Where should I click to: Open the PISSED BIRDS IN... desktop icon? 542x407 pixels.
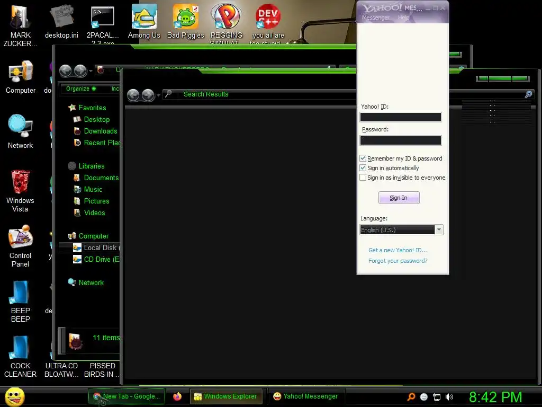pos(102,369)
